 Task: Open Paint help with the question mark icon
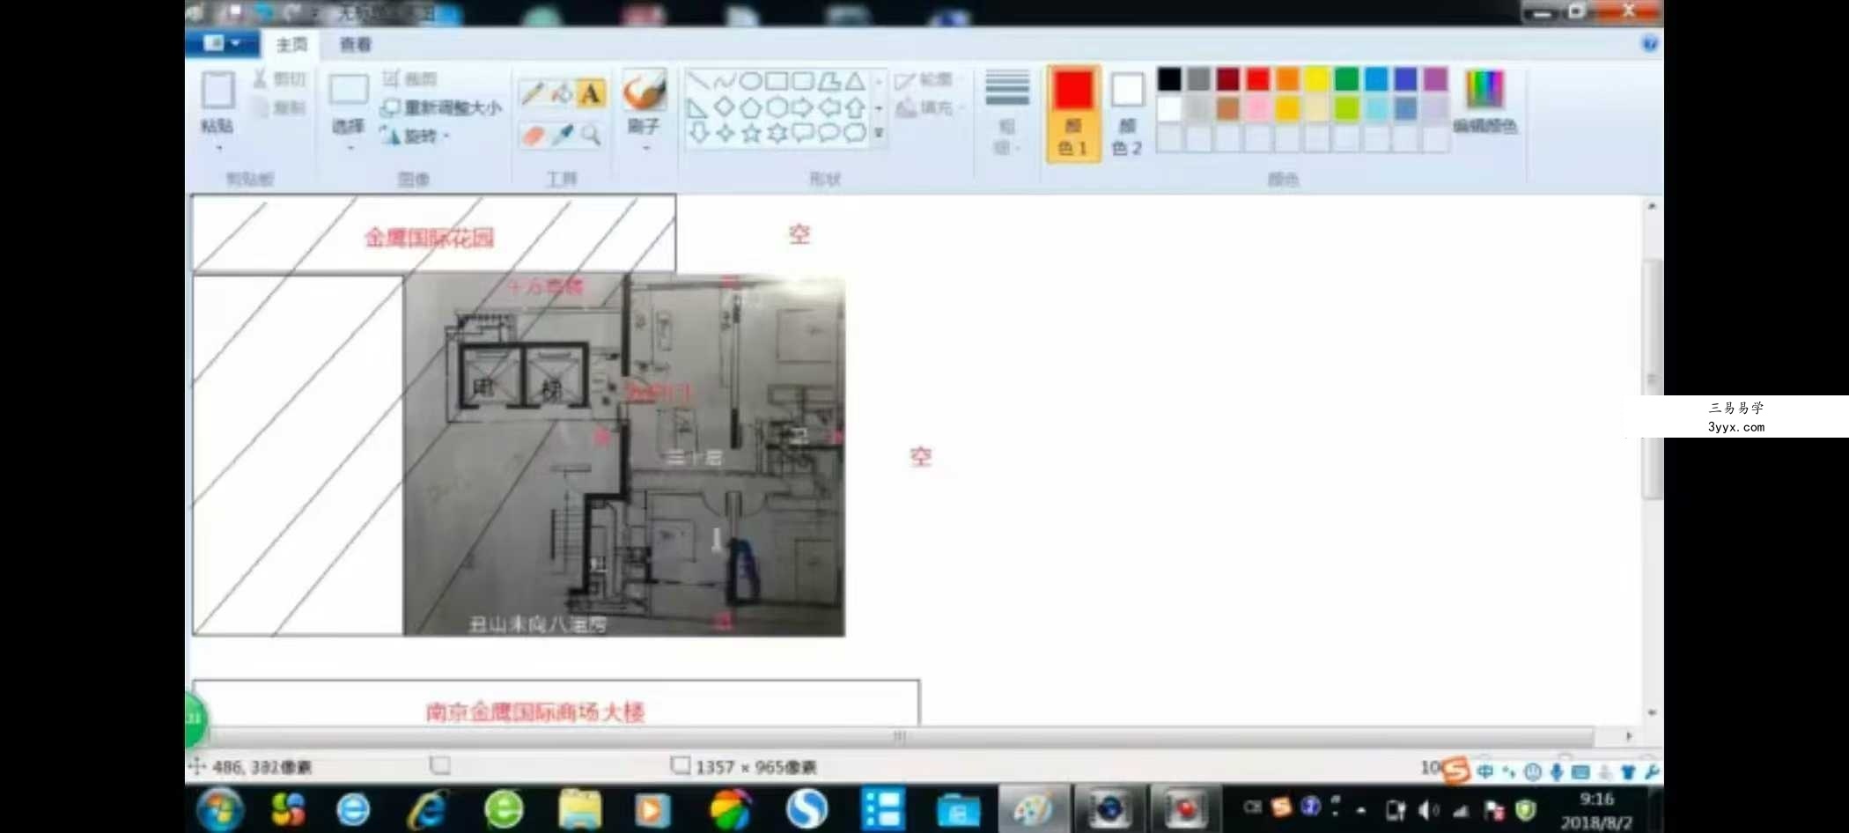1650,44
